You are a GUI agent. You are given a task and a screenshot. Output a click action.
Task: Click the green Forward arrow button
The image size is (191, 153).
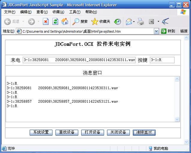[31, 22]
